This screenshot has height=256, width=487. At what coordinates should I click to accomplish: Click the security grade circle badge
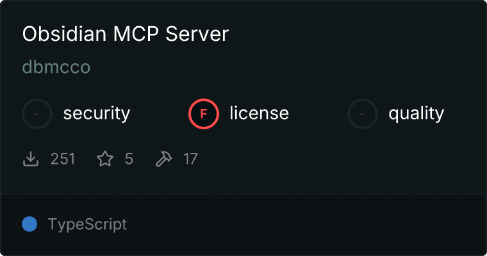(37, 114)
